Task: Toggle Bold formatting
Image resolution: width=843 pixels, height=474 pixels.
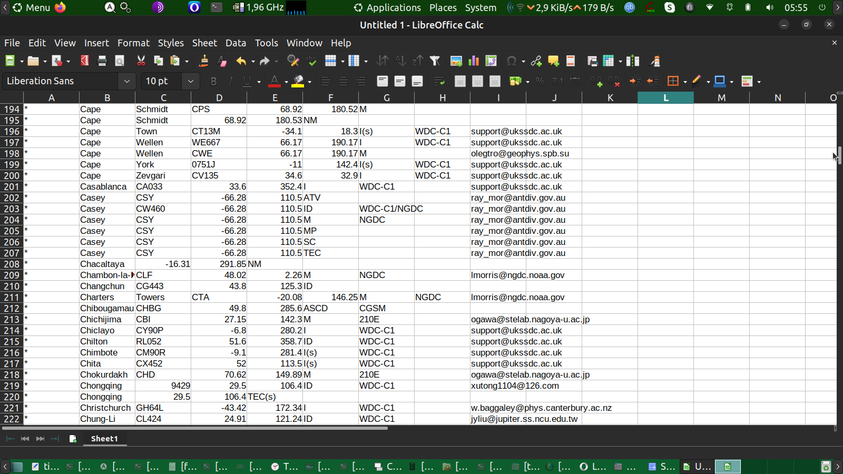Action: click(x=213, y=81)
